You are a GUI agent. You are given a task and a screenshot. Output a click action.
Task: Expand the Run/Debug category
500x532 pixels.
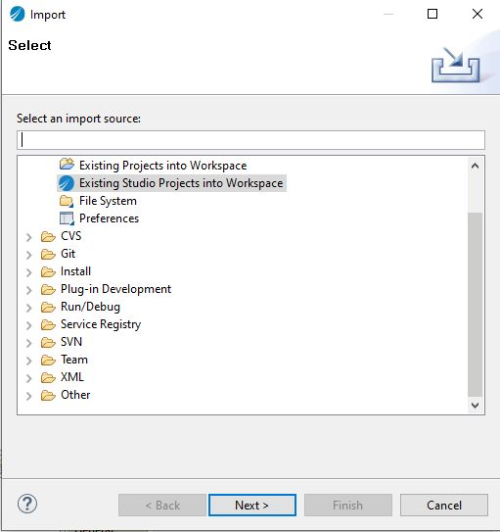coord(29,308)
